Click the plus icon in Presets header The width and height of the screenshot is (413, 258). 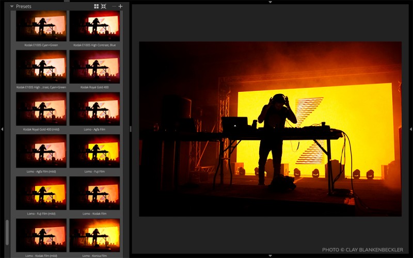120,7
